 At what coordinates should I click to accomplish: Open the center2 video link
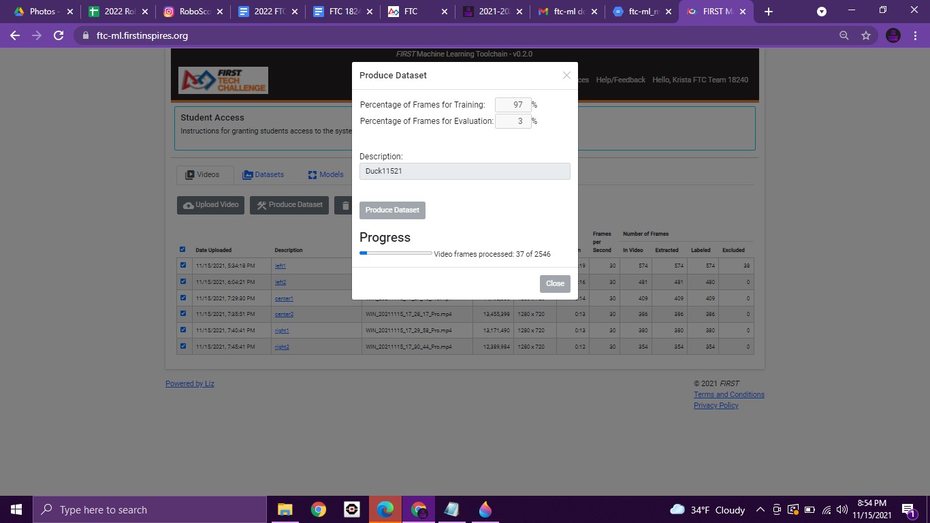284,315
